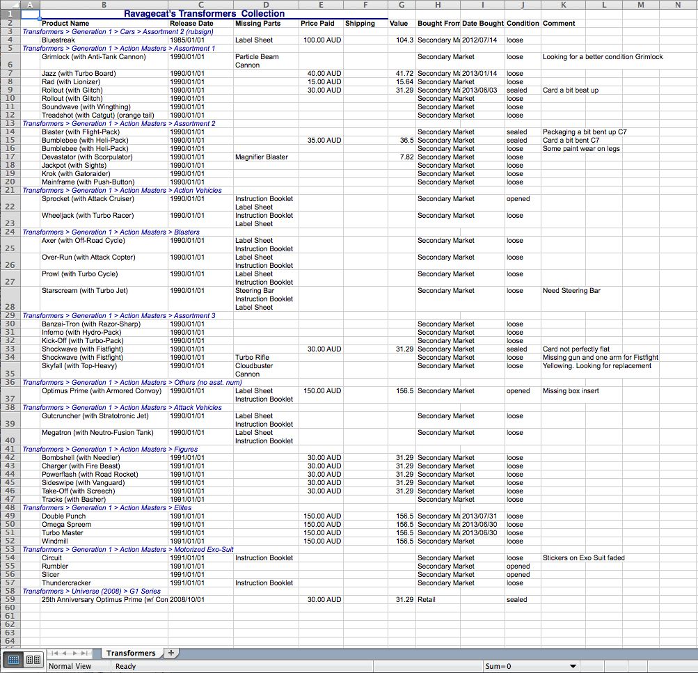Select Devastator (with Scorpulator) cell
This screenshot has width=698, height=673.
pos(104,157)
